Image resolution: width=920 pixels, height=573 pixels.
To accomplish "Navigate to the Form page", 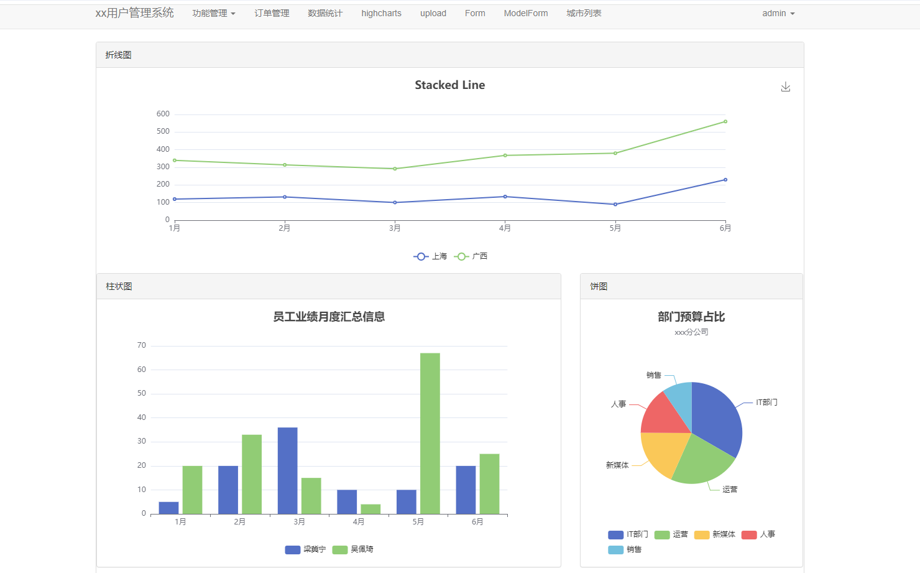I will (475, 13).
